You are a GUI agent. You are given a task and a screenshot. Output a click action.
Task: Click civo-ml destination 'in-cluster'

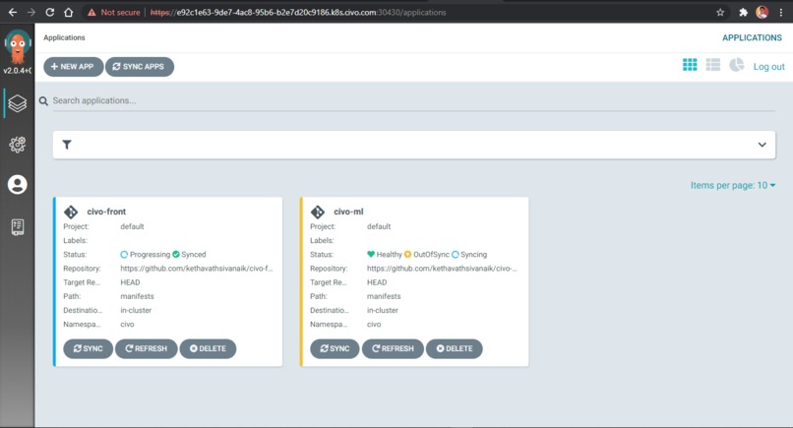tap(383, 310)
